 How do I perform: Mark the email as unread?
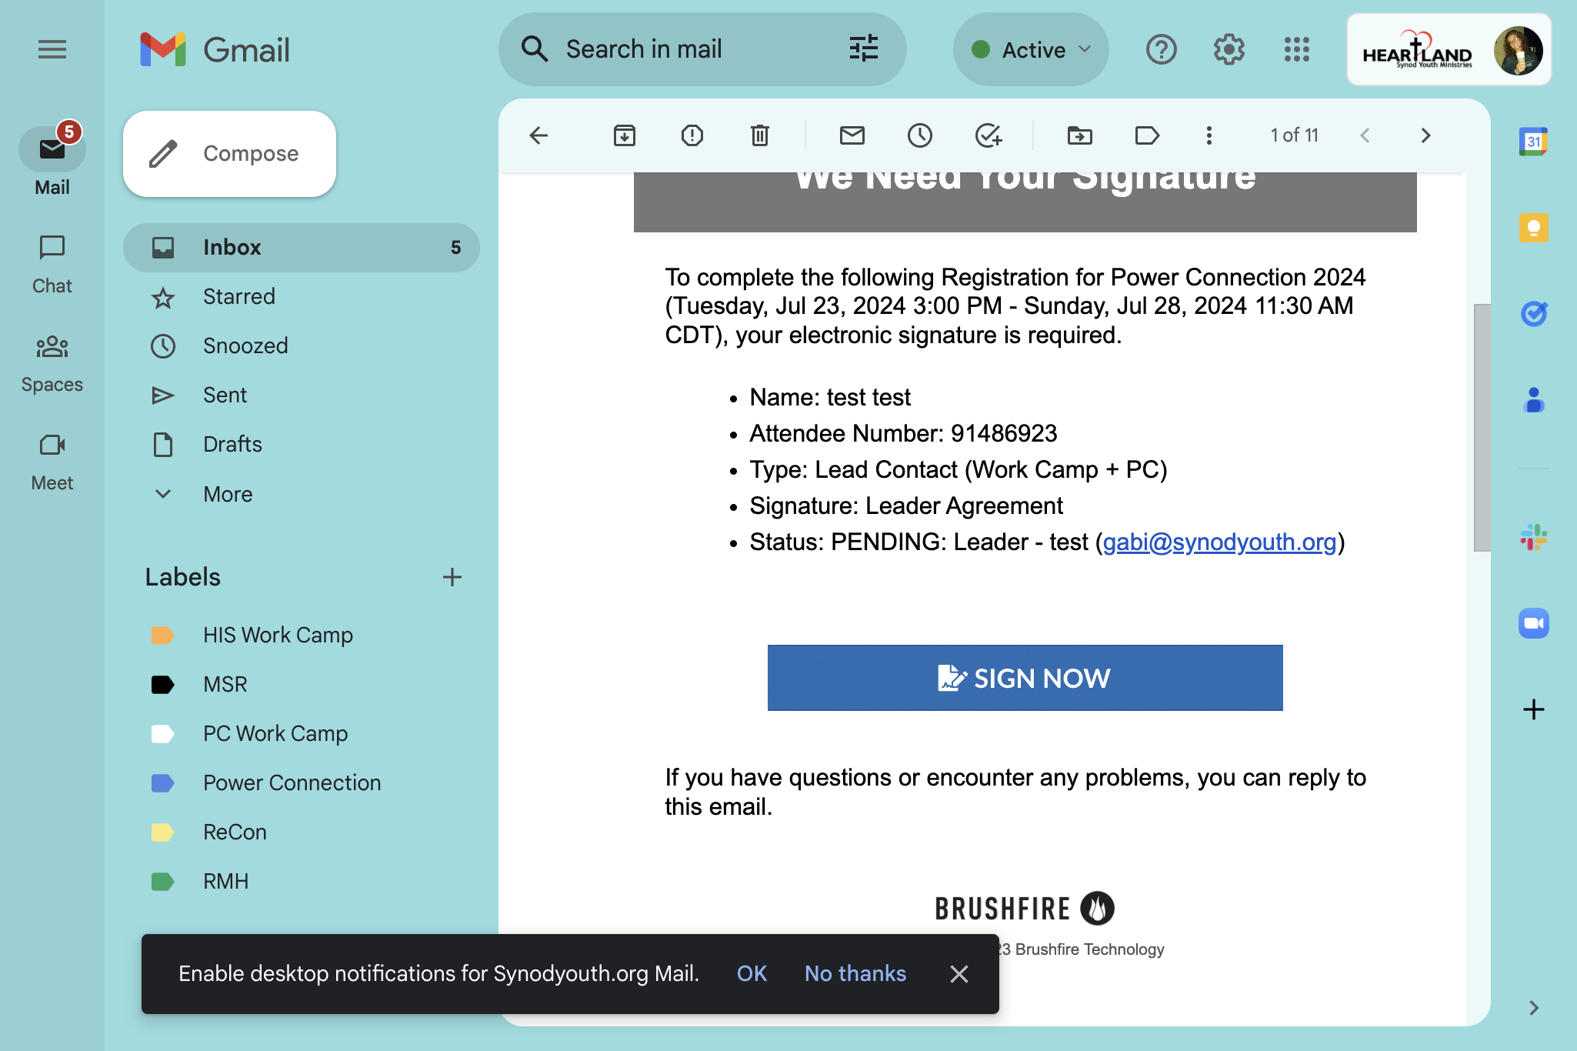[x=852, y=135]
